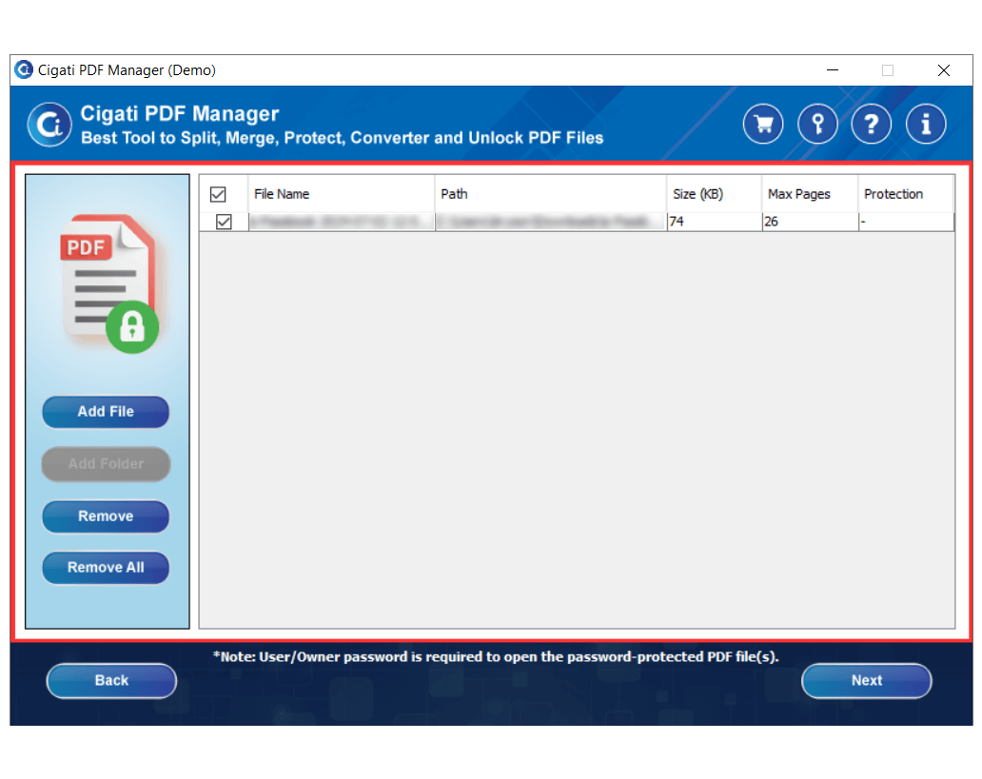Click the Path column header

click(x=551, y=194)
